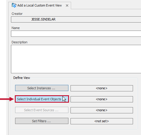Click the disabled Select Event Sources button

coord(42,110)
